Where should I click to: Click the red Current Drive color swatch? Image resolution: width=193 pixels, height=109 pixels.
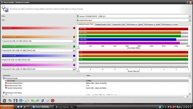click(74, 28)
